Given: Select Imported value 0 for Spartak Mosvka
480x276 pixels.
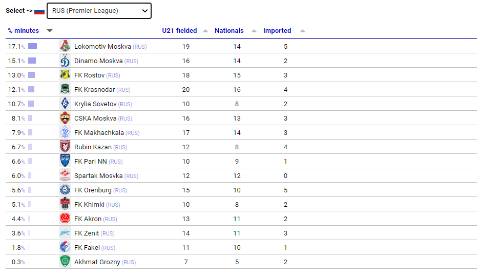Looking at the screenshot, I should click(x=286, y=176).
